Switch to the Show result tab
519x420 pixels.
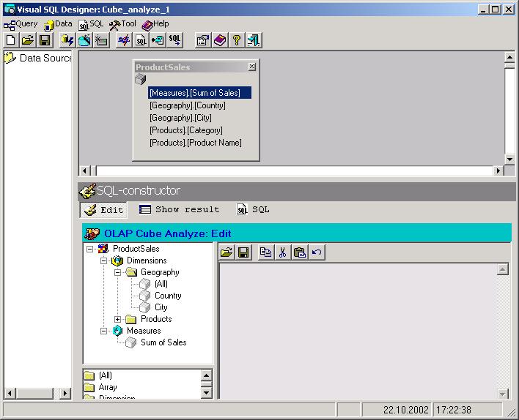point(180,209)
